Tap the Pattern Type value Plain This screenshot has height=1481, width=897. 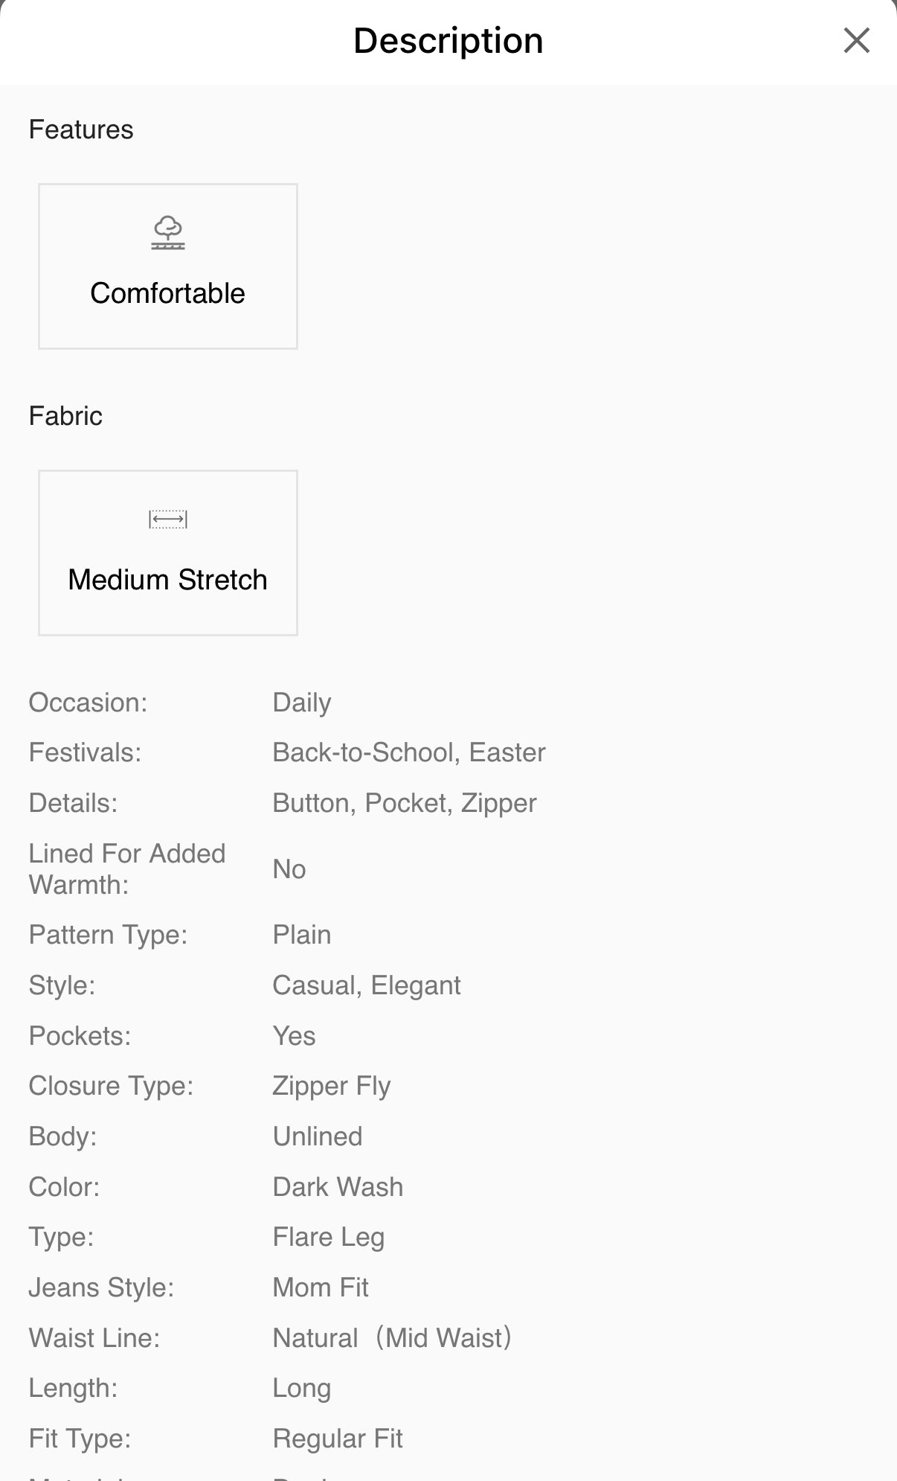click(302, 935)
